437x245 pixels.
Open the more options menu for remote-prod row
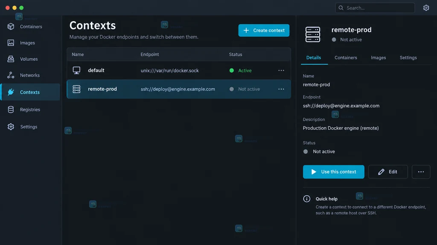pos(281,89)
